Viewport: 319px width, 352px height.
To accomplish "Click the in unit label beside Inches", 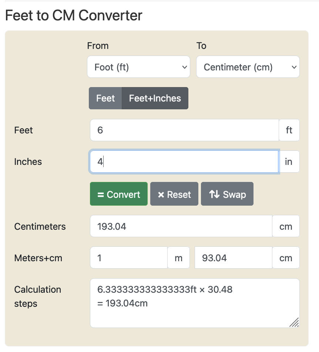I will tap(289, 162).
